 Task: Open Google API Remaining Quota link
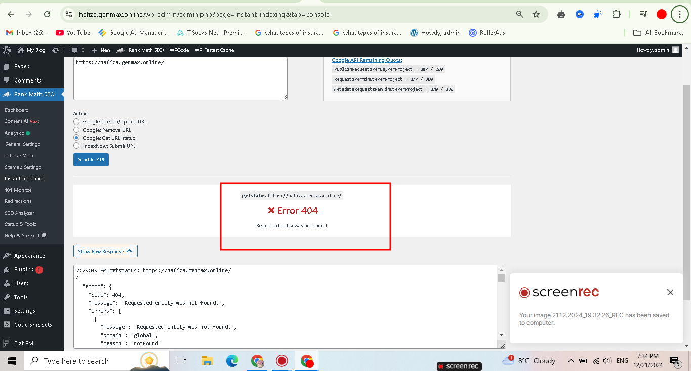[x=367, y=60]
